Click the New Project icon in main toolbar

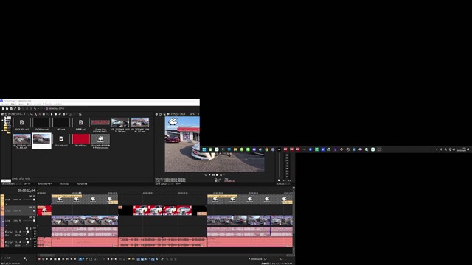click(x=3, y=109)
